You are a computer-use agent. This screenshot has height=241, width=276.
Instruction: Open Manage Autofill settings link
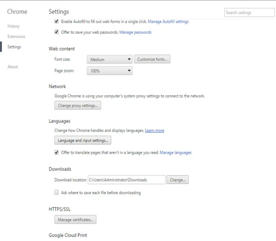[x=168, y=22]
